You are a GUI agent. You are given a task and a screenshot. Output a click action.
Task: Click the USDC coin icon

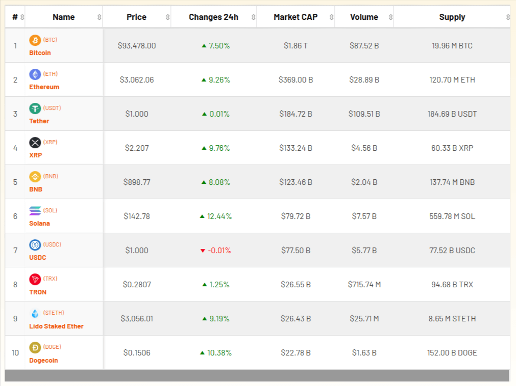click(x=35, y=244)
